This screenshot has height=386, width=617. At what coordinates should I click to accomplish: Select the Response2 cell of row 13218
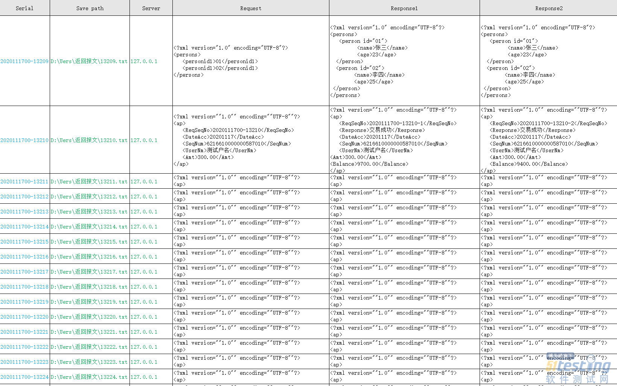pyautogui.click(x=548, y=286)
